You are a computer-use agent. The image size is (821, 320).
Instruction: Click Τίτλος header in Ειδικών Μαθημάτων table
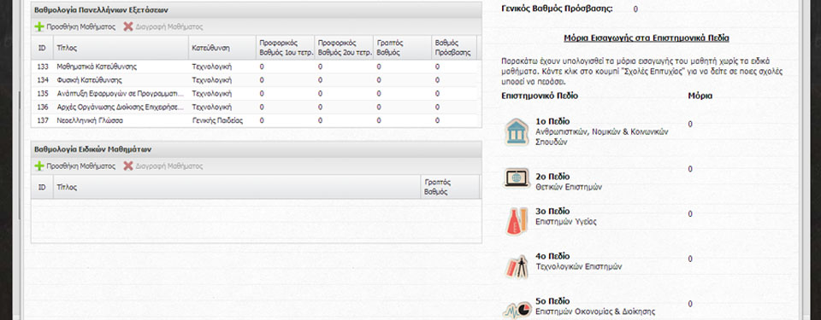(237, 187)
